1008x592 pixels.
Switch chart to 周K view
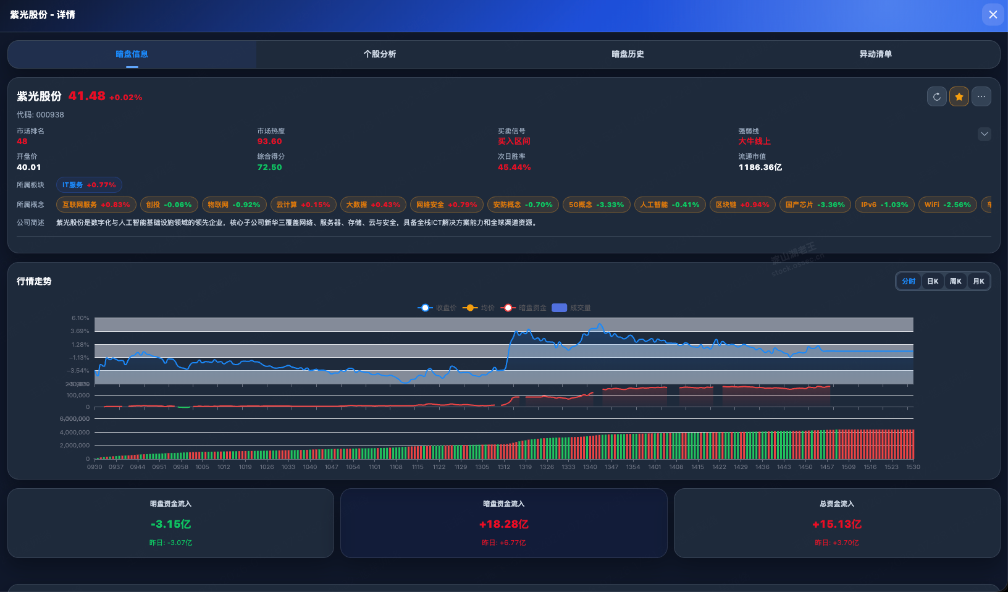point(955,281)
